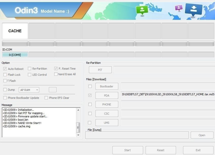Click the UMS file path field
Screen dimensions: 215x155
[168, 122]
